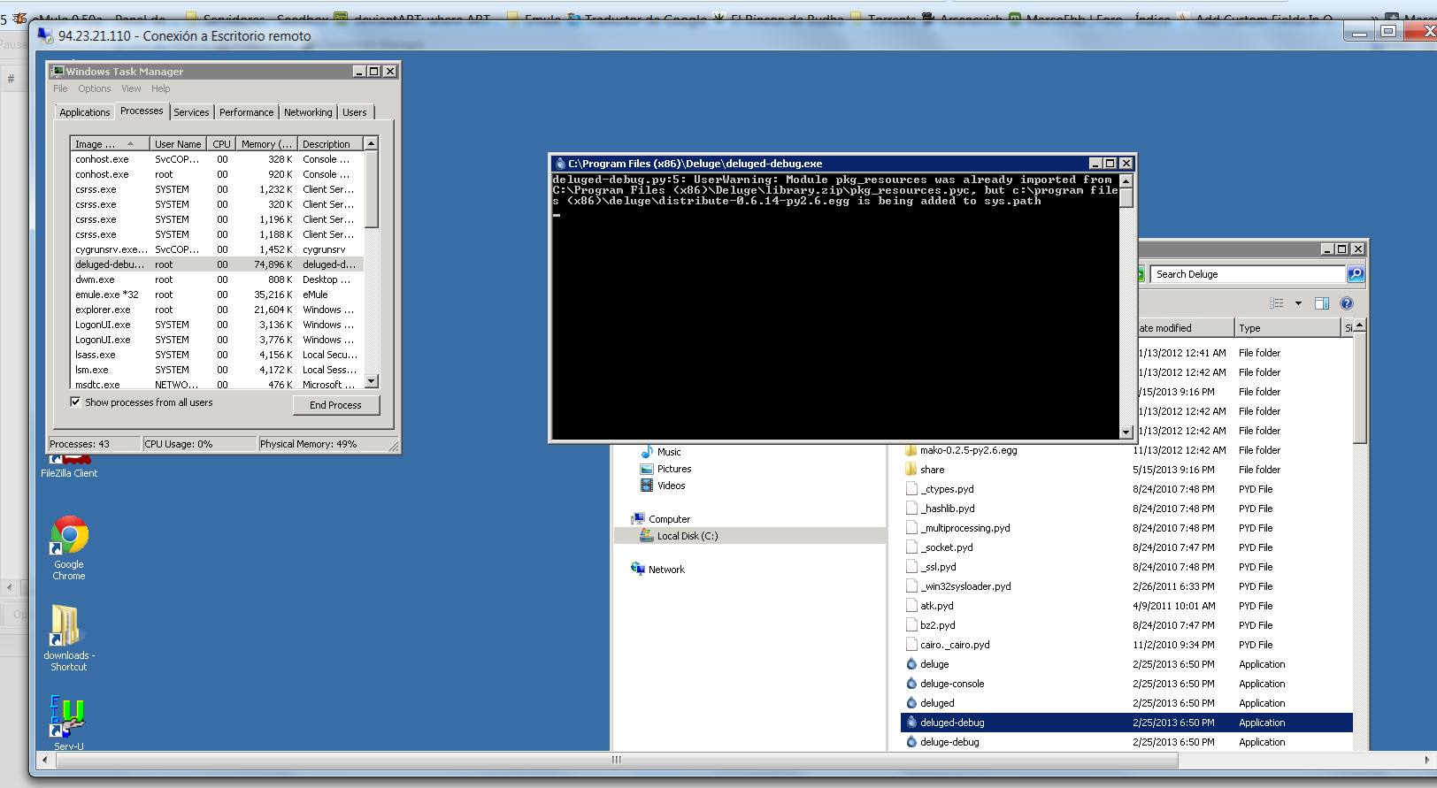The height and width of the screenshot is (788, 1437).
Task: Select the deluge application file icon
Action: pos(911,664)
